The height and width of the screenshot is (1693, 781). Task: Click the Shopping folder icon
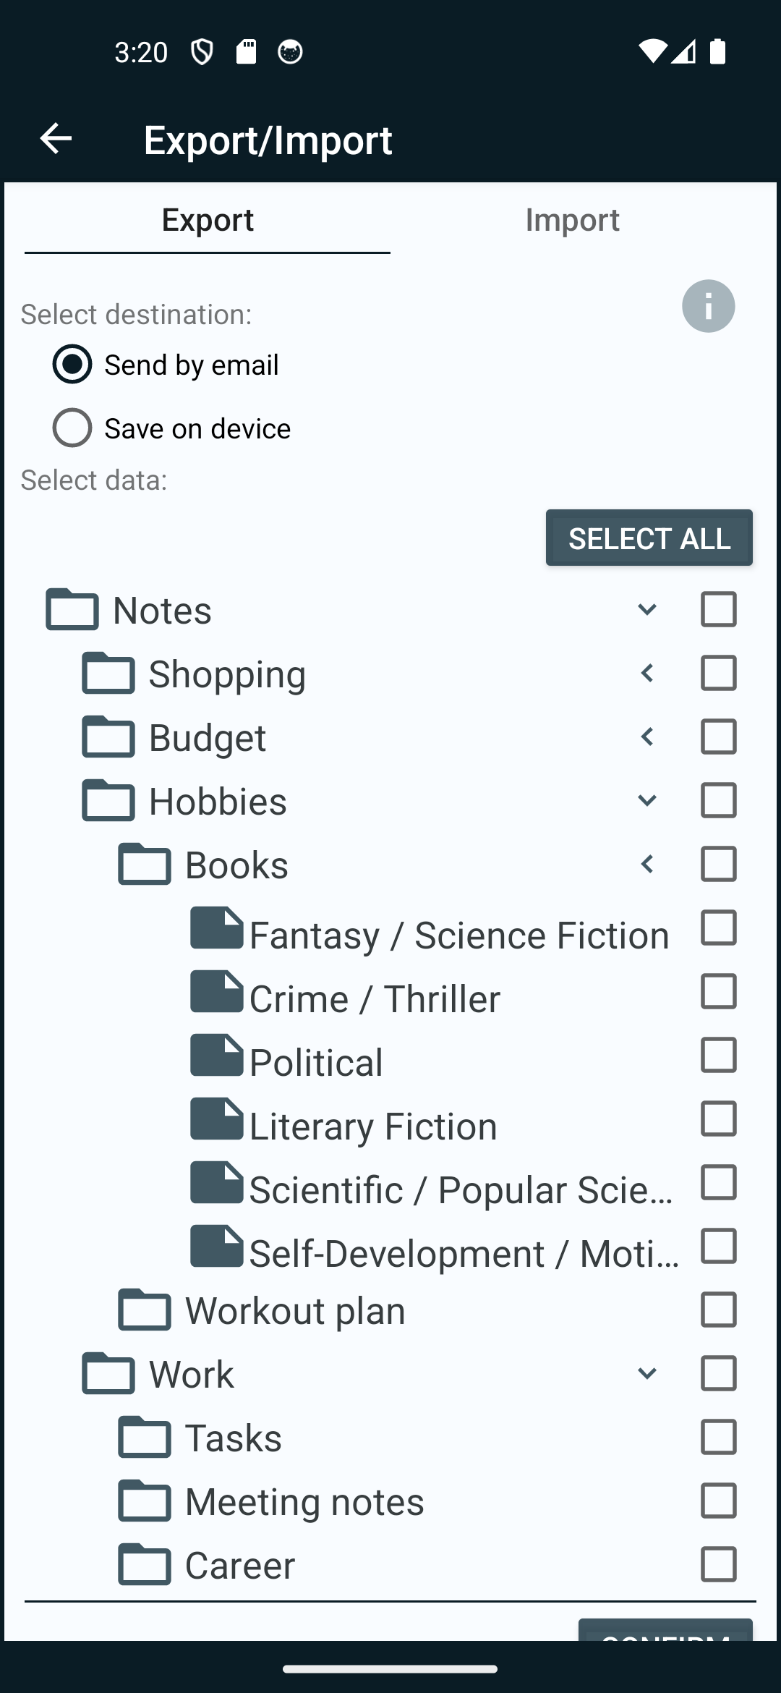108,673
